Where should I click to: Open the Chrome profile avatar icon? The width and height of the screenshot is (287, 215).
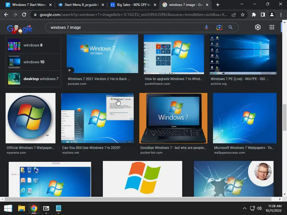[x=272, y=15]
